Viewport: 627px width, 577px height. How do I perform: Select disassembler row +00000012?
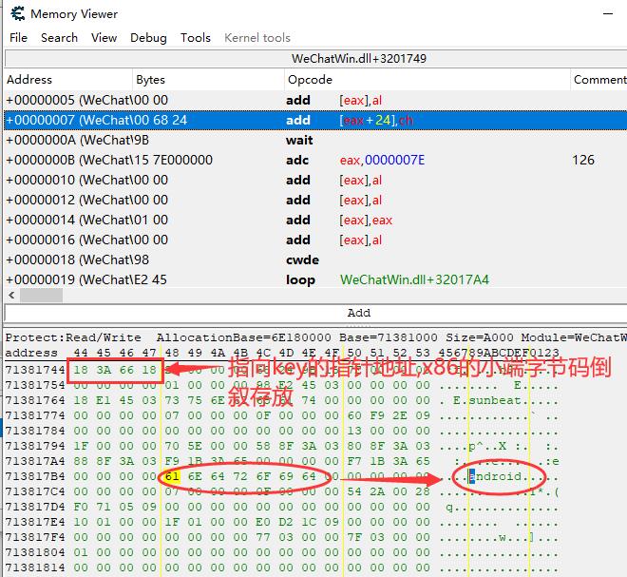click(316, 200)
